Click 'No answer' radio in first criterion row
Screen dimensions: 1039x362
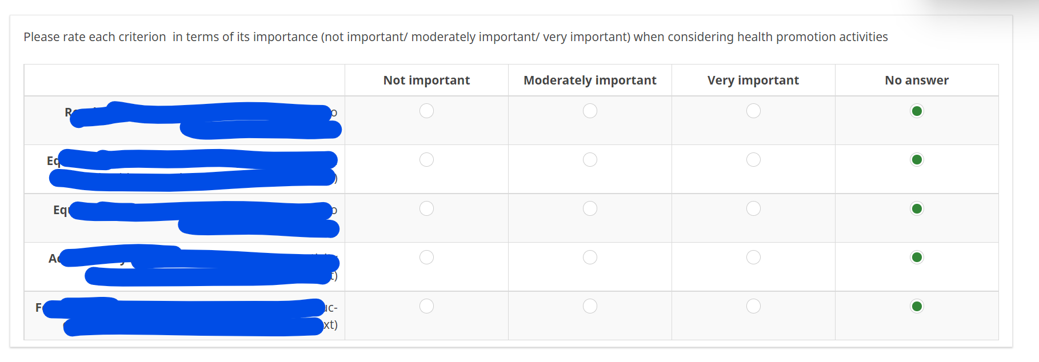(x=917, y=111)
